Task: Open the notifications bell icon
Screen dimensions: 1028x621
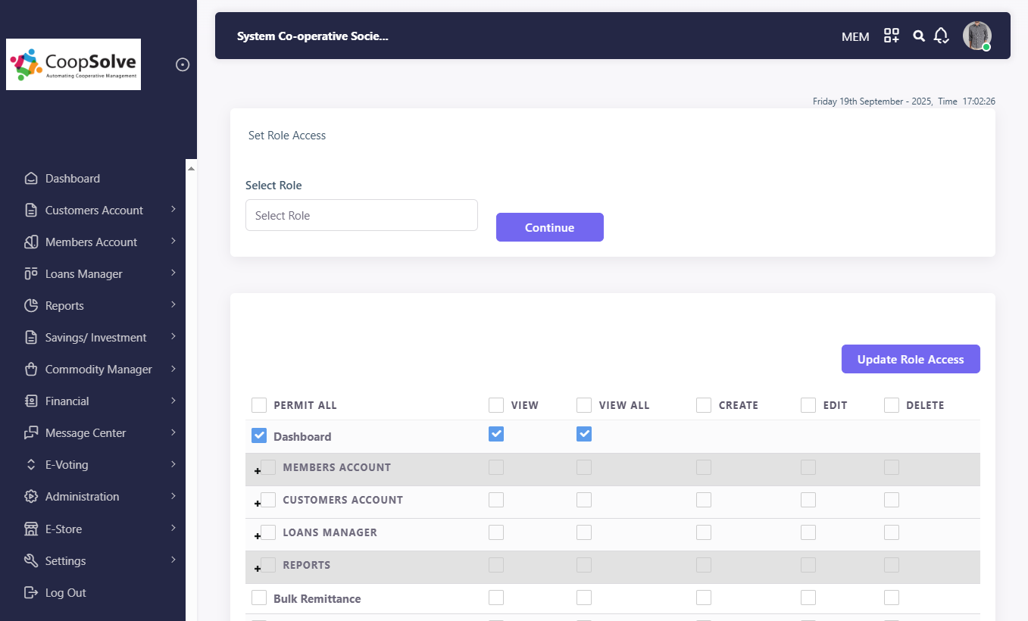Action: pyautogui.click(x=941, y=36)
